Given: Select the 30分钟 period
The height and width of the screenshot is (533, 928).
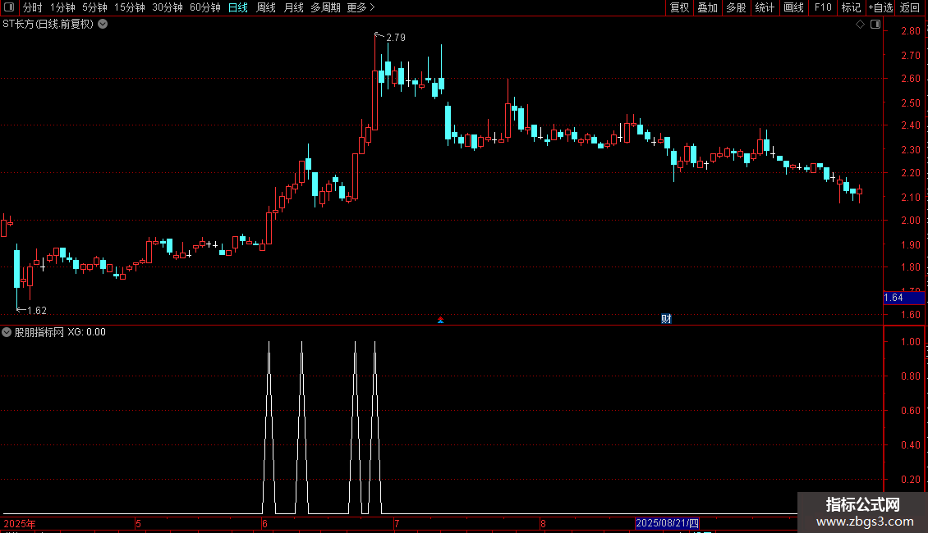Looking at the screenshot, I should click(168, 7).
